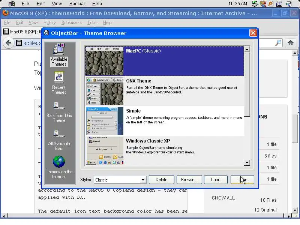
Task: Open the Special menu
Action: point(77,4)
